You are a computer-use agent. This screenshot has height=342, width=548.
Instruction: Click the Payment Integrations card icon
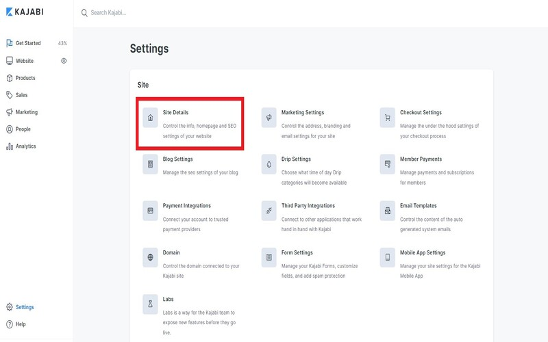point(150,211)
